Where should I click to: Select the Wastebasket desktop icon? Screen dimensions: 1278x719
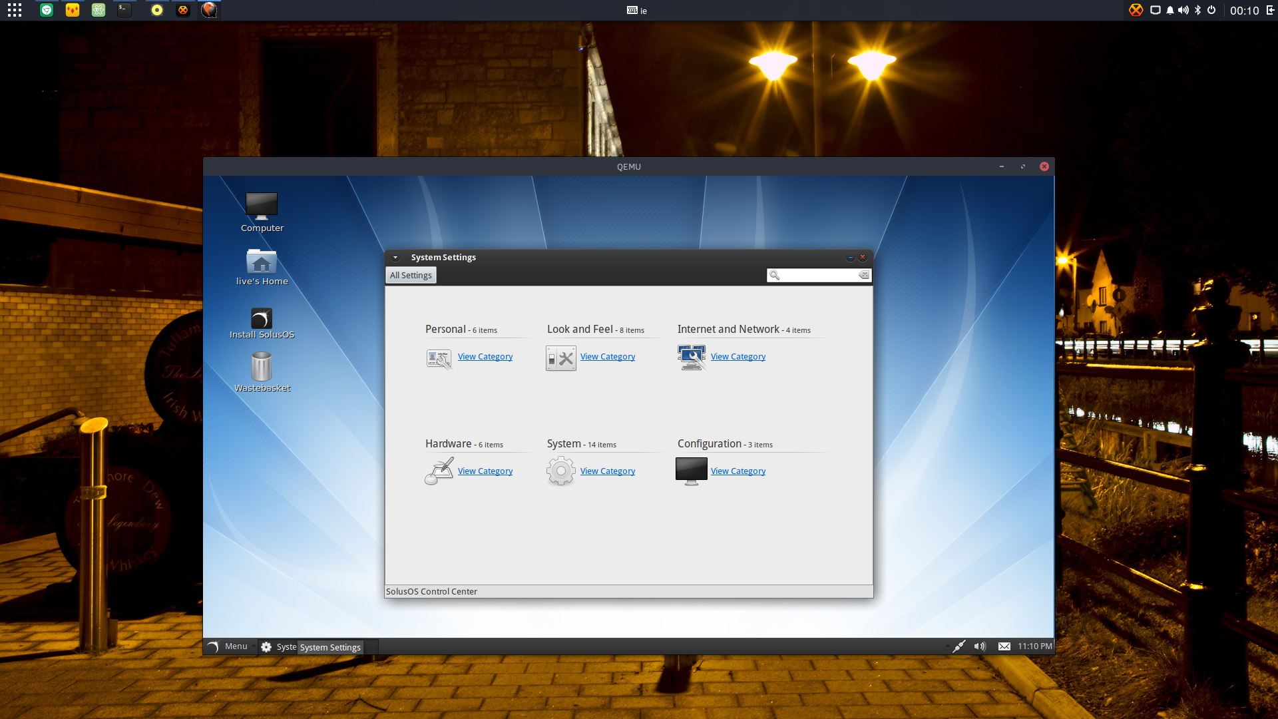click(262, 371)
